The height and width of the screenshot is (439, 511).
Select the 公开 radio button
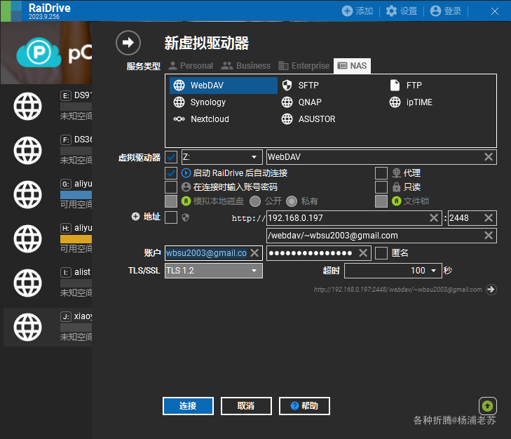click(255, 201)
